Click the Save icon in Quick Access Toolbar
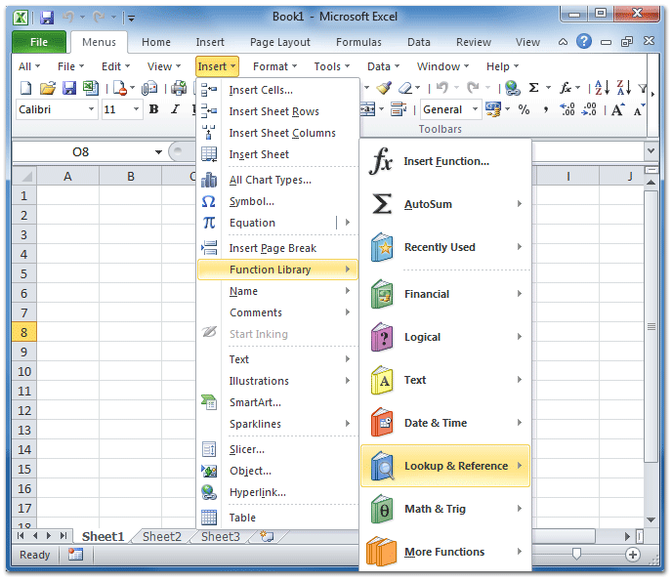This screenshot has height=581, width=672. pyautogui.click(x=47, y=18)
